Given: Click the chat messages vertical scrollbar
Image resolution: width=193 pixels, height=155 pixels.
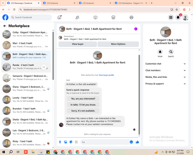Looking at the screenshot, I should coord(139,94).
